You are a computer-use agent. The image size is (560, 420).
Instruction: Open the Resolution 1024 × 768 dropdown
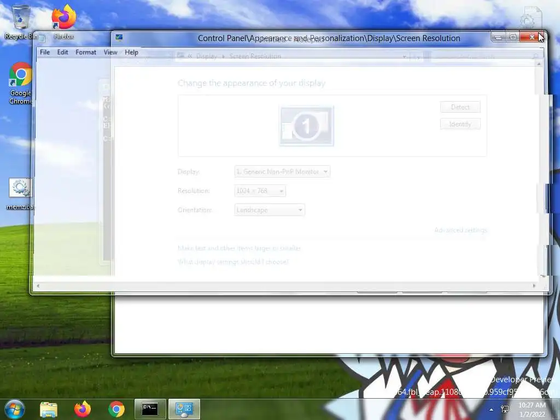point(260,191)
